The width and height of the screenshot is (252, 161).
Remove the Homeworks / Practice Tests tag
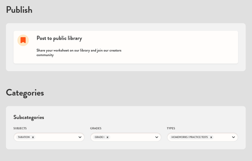click(211, 137)
